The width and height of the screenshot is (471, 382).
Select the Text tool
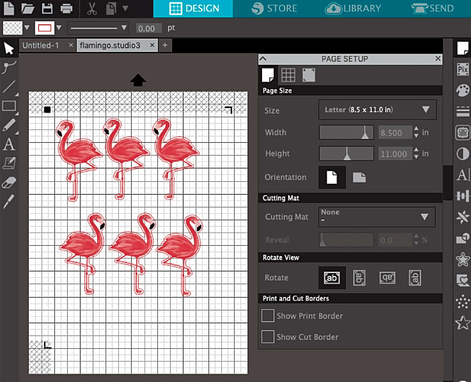click(x=9, y=145)
